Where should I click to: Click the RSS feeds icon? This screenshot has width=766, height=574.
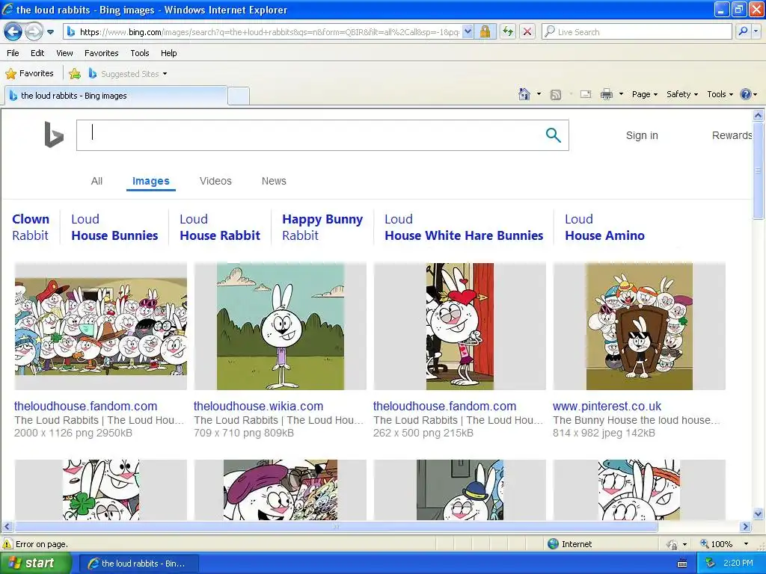point(556,95)
